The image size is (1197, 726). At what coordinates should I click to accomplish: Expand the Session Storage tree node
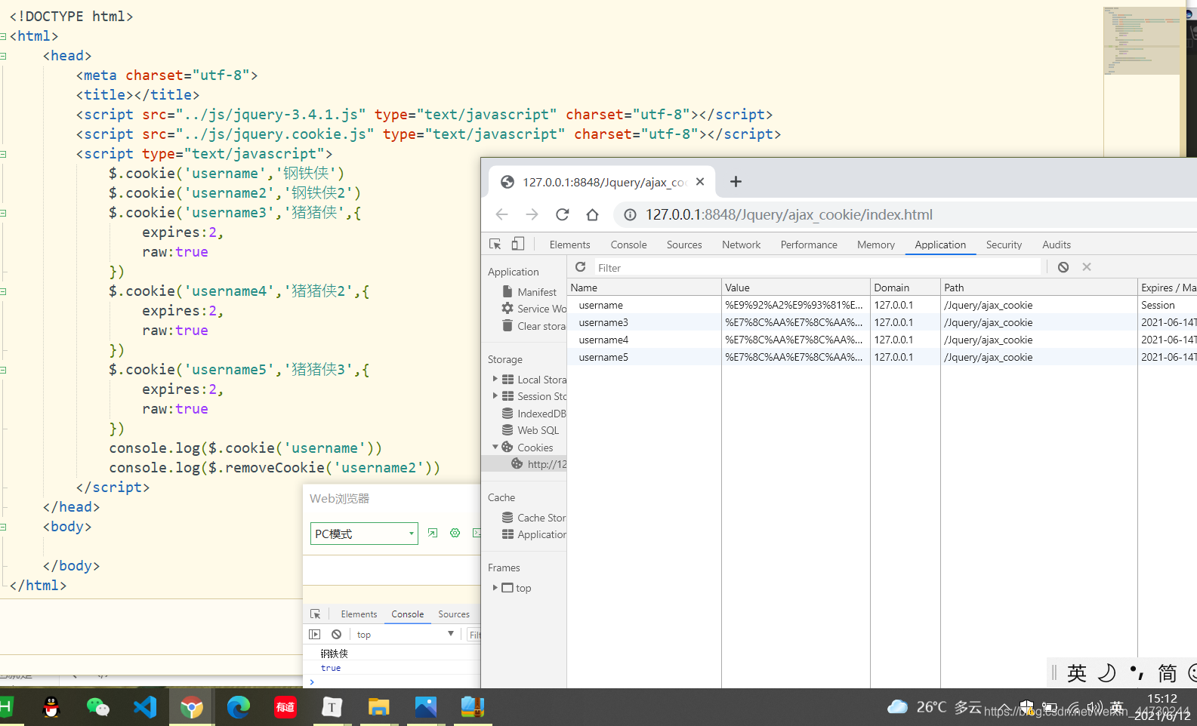pos(495,395)
